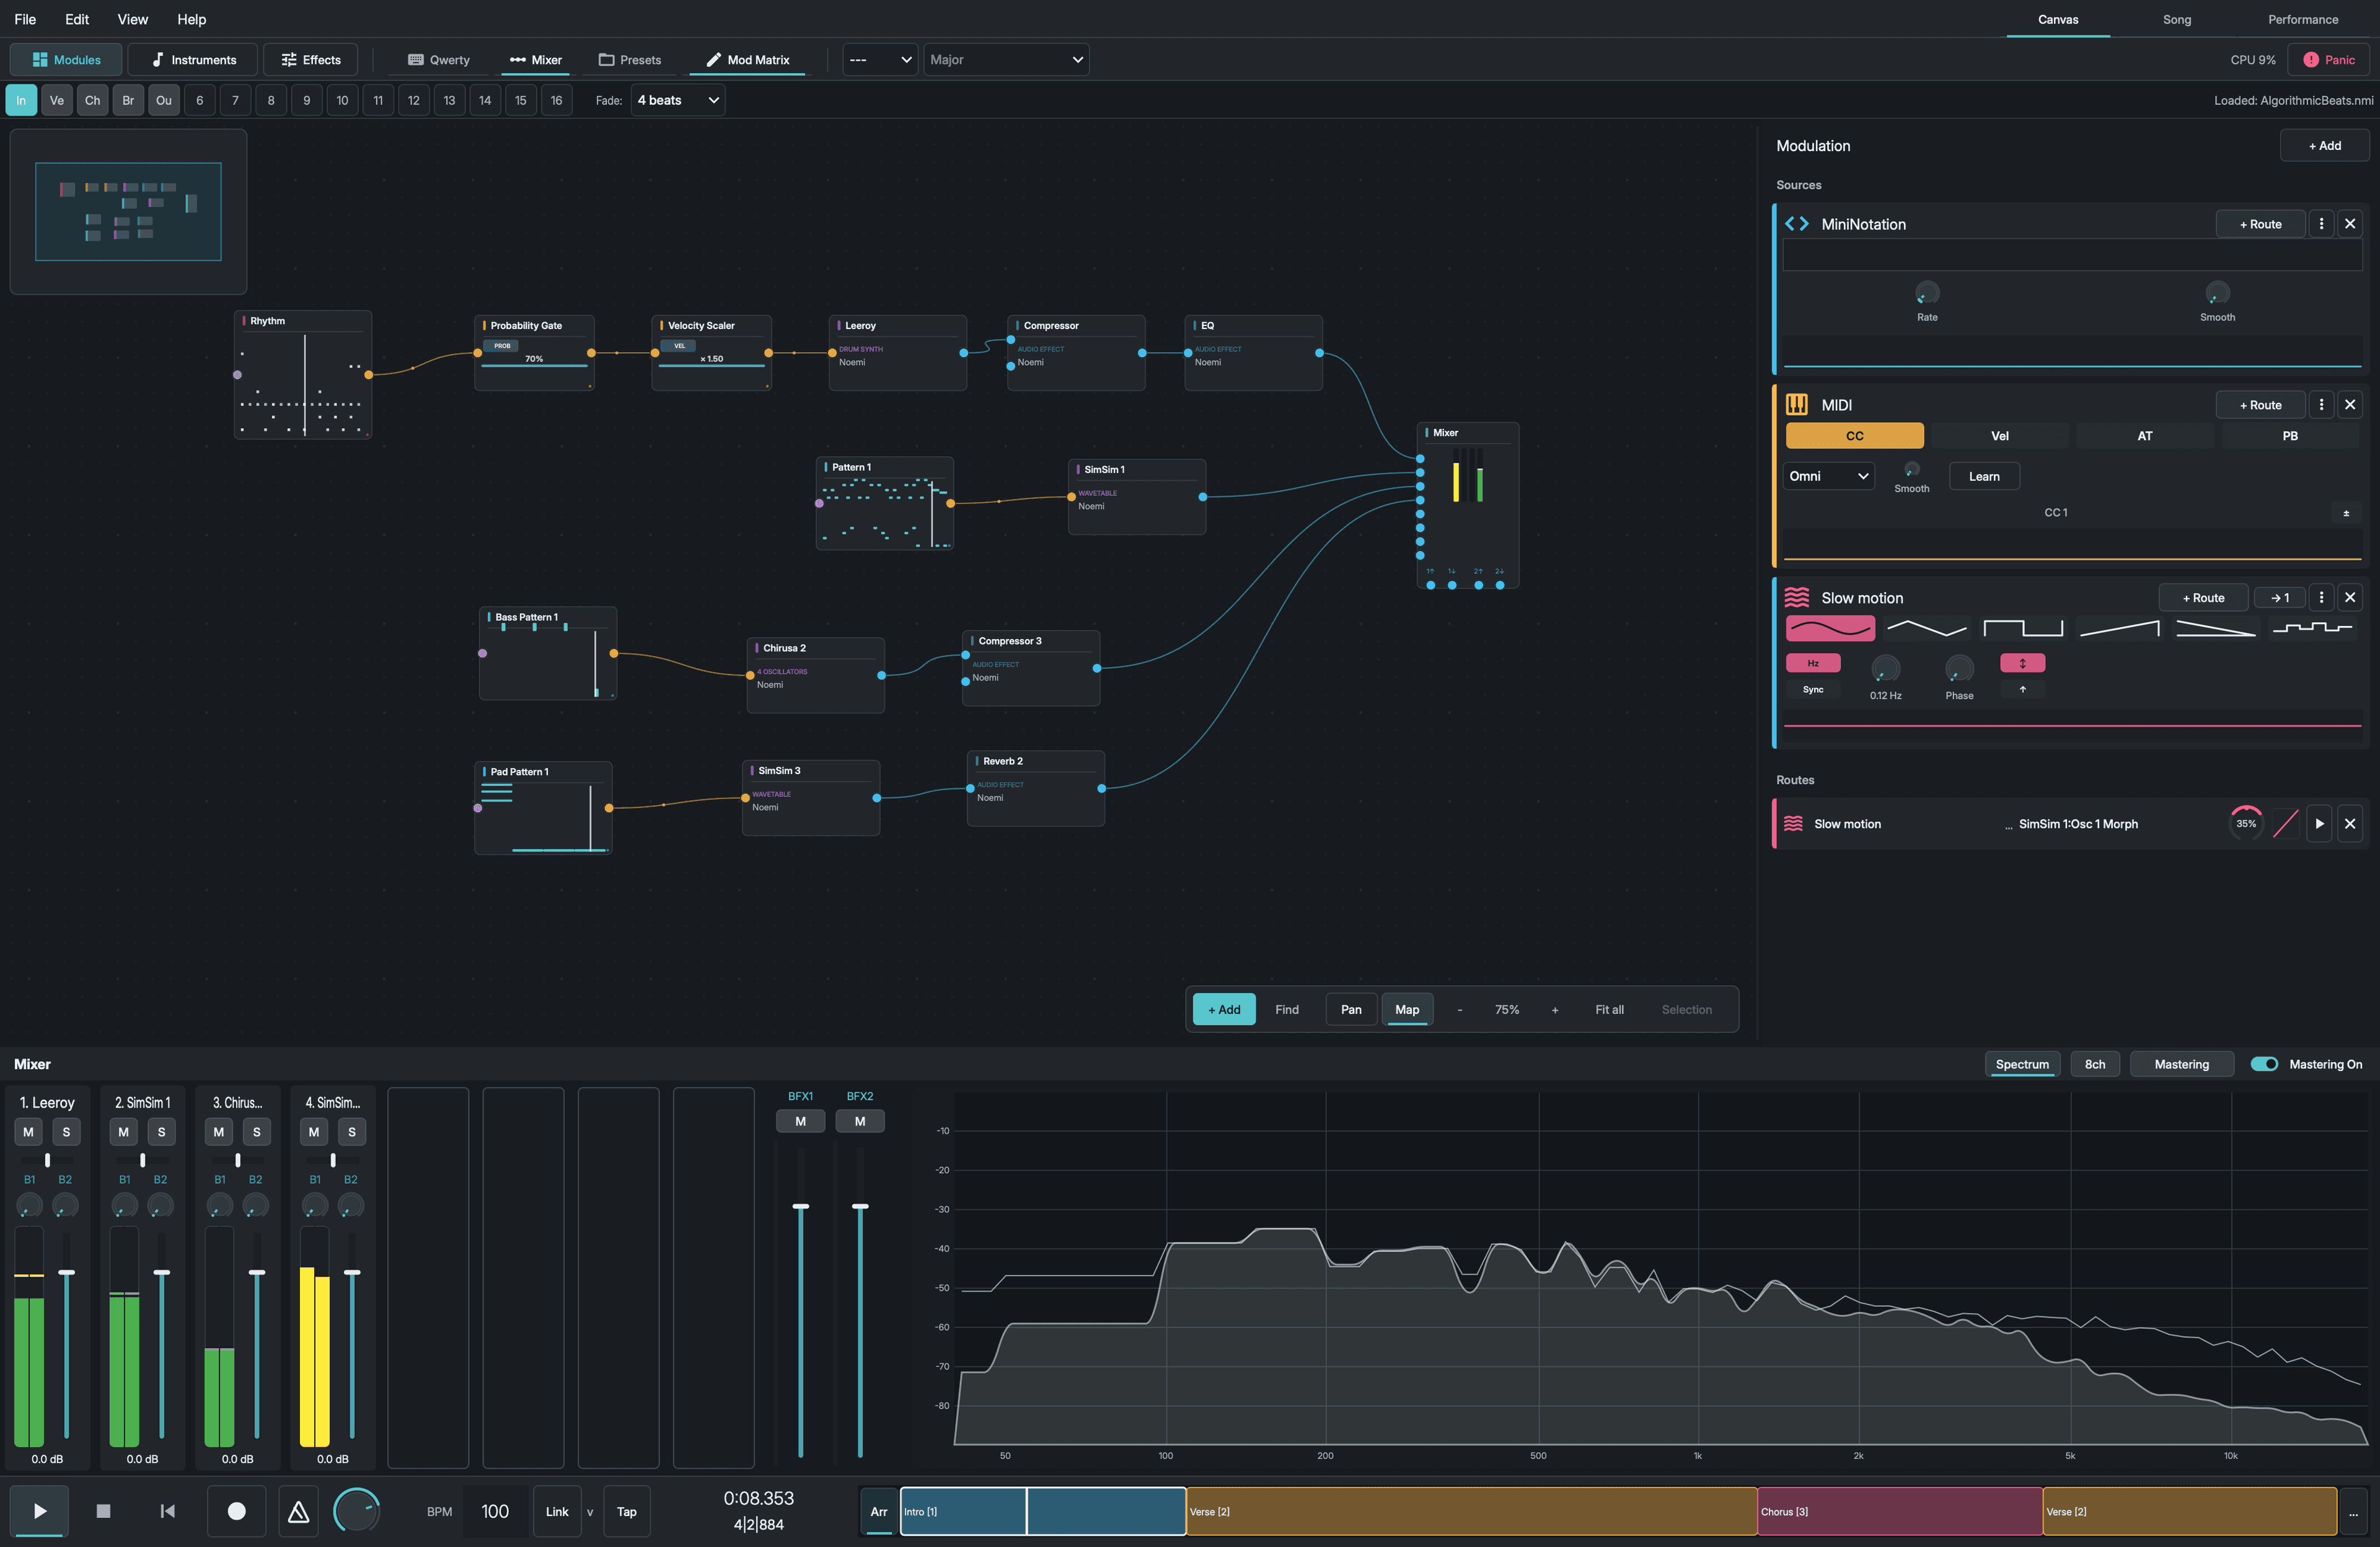2380x1547 pixels.
Task: Open MiniNotation source options menu
Action: click(2321, 224)
